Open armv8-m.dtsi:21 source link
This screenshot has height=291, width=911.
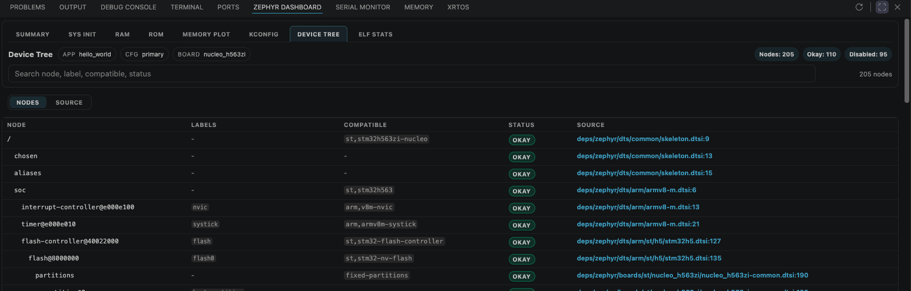click(x=638, y=224)
